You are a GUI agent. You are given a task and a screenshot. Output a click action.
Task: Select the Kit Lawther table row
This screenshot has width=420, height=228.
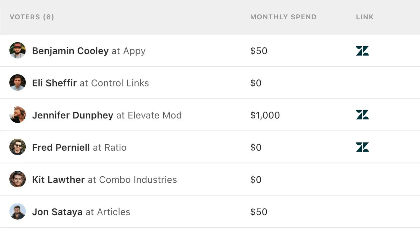tap(184, 179)
